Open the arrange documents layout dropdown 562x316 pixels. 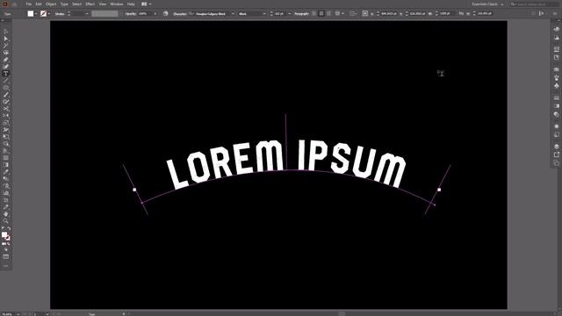[x=147, y=4]
